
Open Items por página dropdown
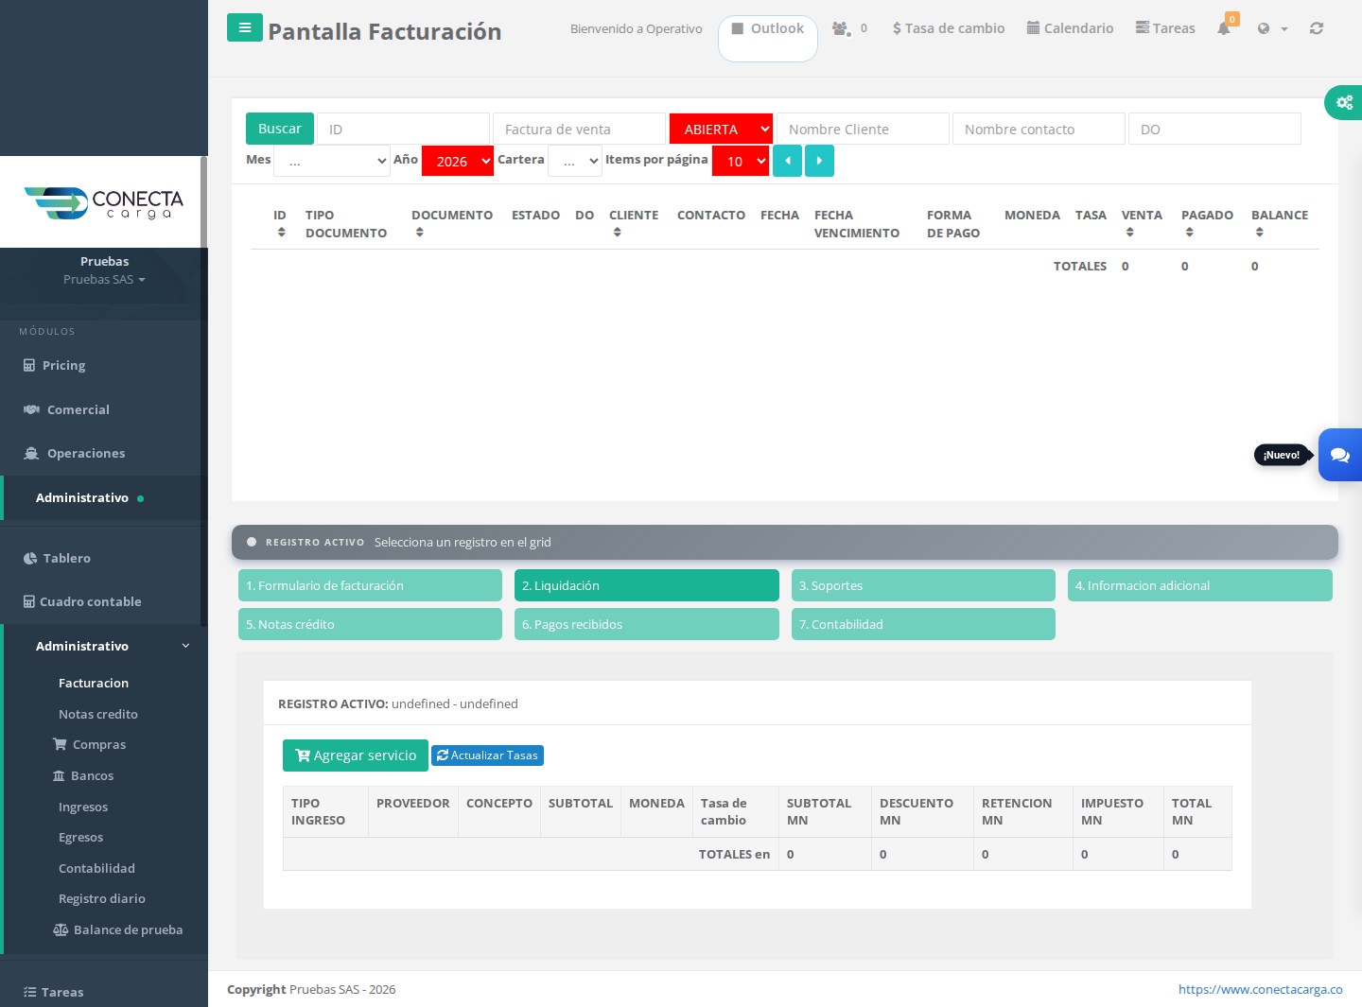741,161
